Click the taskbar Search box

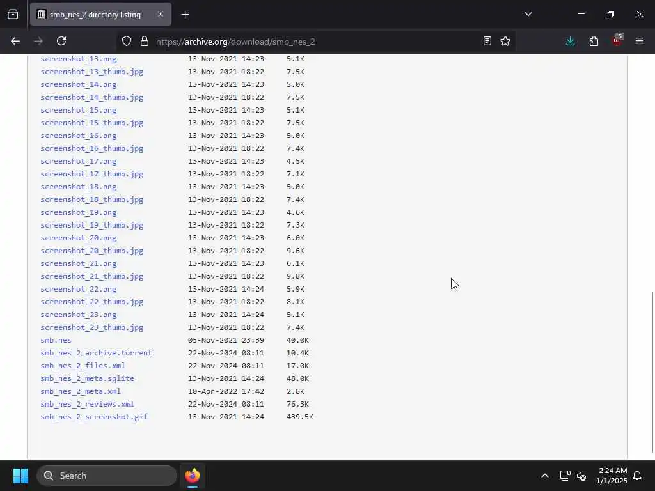pos(107,476)
